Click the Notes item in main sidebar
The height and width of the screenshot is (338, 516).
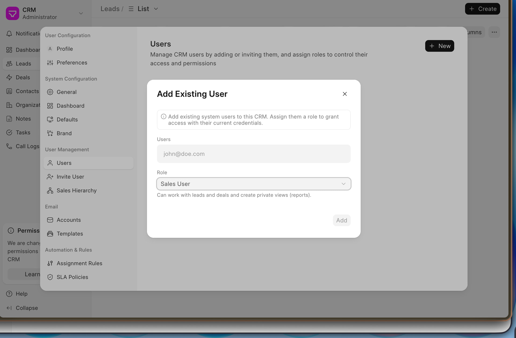tap(21, 119)
